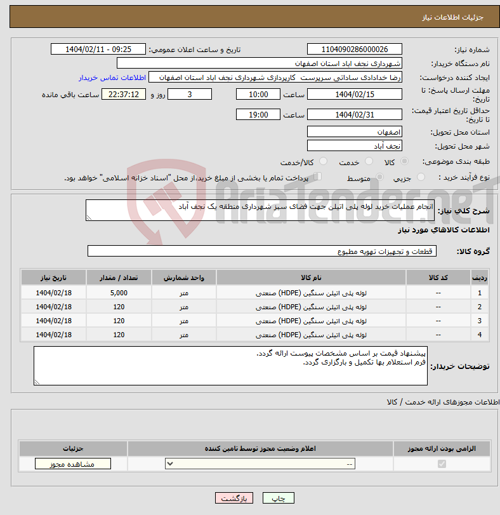500x515 pixels.
Task: Click the need number field 1104090286000026
Action: click(354, 50)
